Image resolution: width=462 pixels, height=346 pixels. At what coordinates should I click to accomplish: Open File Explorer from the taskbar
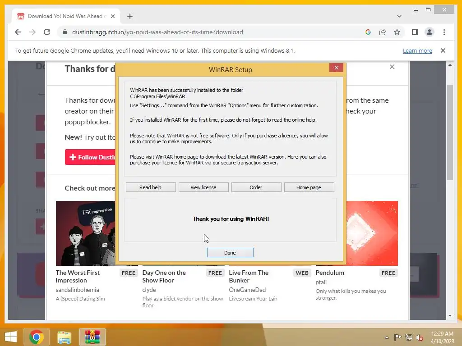coord(64,337)
